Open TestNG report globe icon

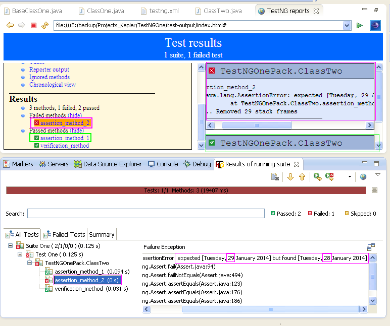pyautogui.click(x=363, y=177)
